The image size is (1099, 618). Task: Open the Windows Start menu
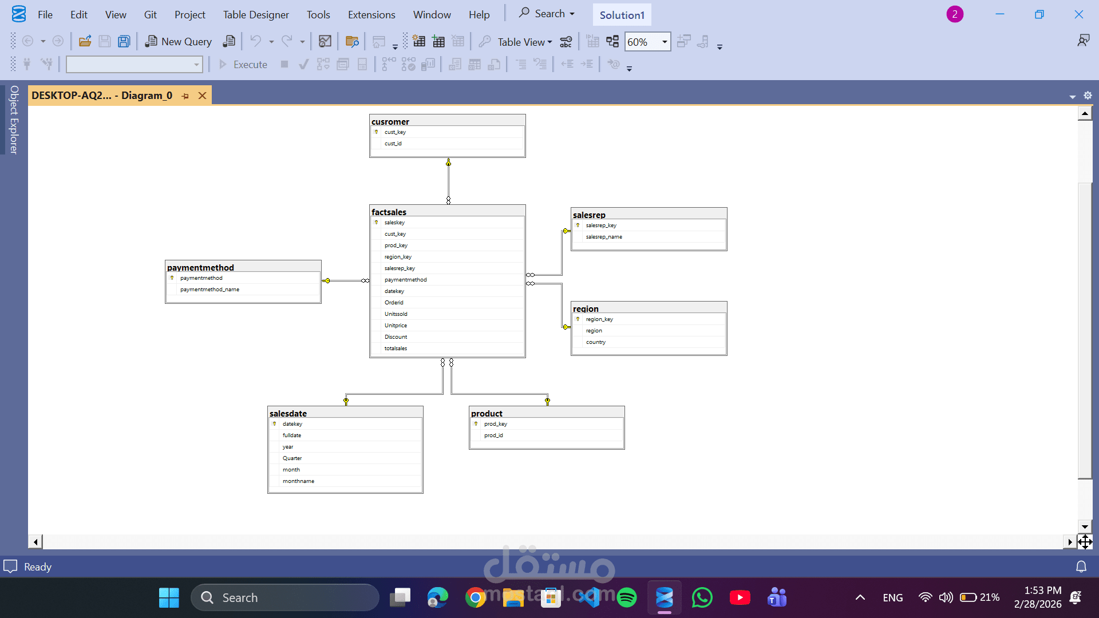point(169,597)
